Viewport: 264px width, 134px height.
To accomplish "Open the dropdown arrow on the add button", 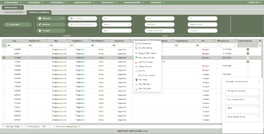I will [62, 18].
